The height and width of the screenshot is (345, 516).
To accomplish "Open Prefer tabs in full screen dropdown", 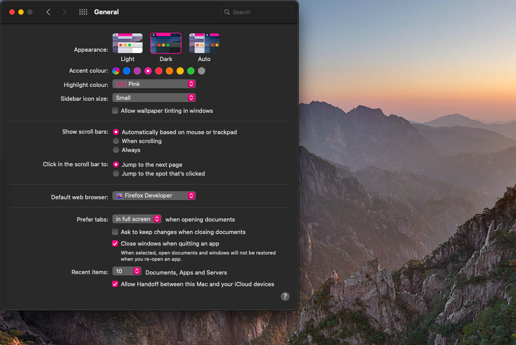I will pyautogui.click(x=136, y=219).
